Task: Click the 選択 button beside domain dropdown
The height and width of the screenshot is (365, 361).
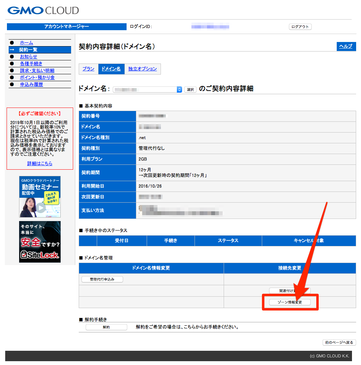Action: pos(190,90)
